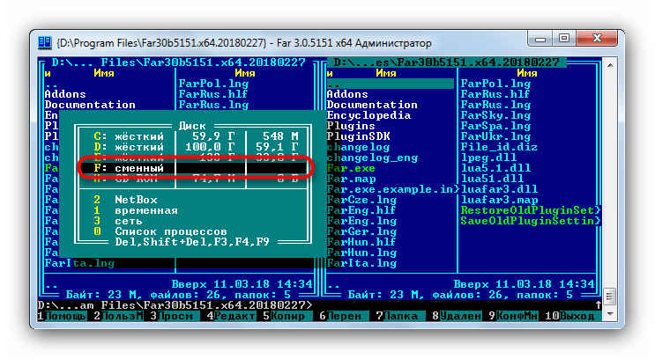Select Addons folder in left panel
The height and width of the screenshot is (359, 655).
click(x=65, y=94)
